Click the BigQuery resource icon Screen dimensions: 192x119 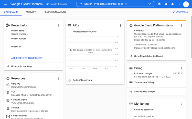click(8, 84)
